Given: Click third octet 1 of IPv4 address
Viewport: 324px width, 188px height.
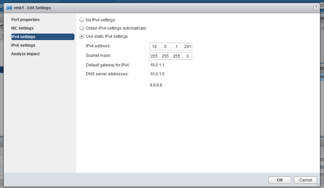Looking at the screenshot, I should tap(176, 47).
